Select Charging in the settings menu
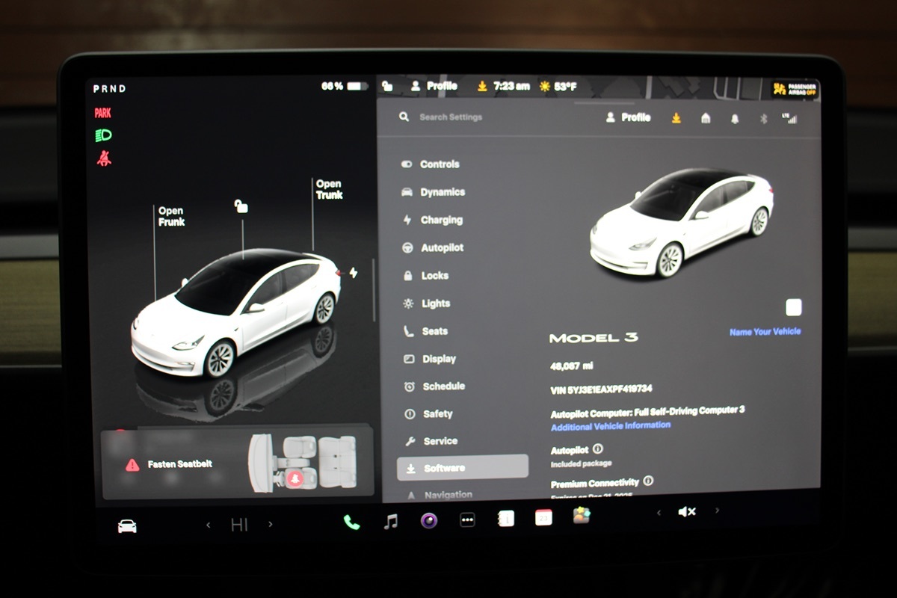The image size is (897, 598). 441,221
